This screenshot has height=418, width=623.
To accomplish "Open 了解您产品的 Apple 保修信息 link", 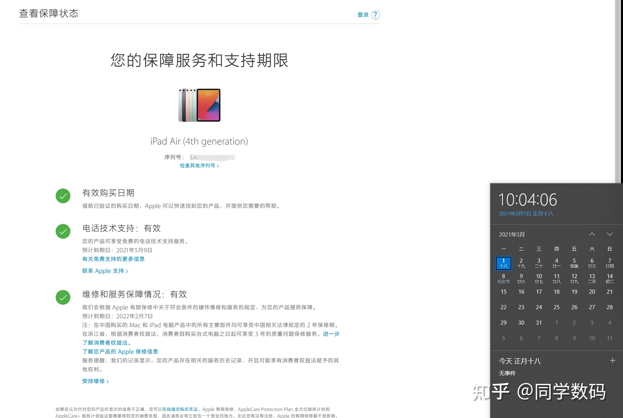I will tap(120, 352).
